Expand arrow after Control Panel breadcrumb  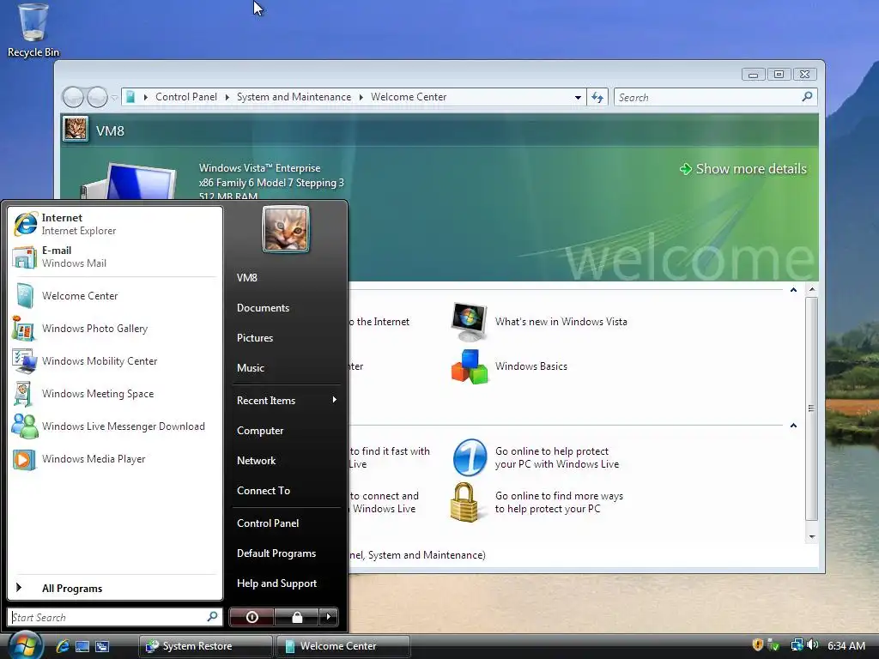[x=227, y=97]
